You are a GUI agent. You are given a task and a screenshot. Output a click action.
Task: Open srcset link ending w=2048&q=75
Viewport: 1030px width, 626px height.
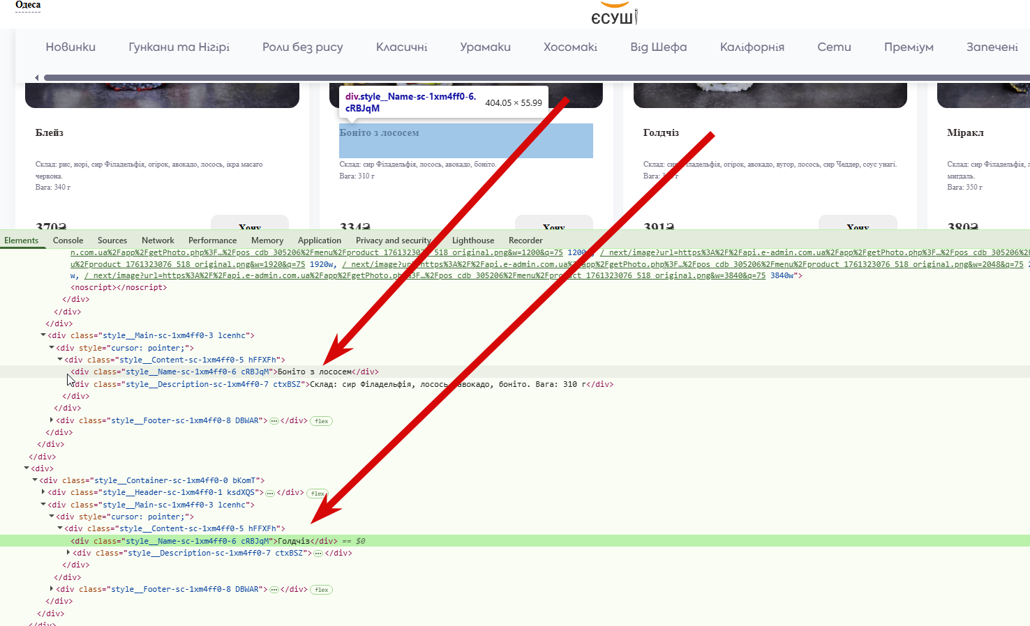[682, 264]
